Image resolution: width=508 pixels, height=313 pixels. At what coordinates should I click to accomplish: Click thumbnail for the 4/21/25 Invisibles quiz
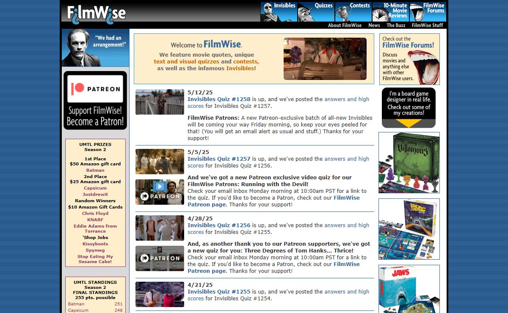160,294
